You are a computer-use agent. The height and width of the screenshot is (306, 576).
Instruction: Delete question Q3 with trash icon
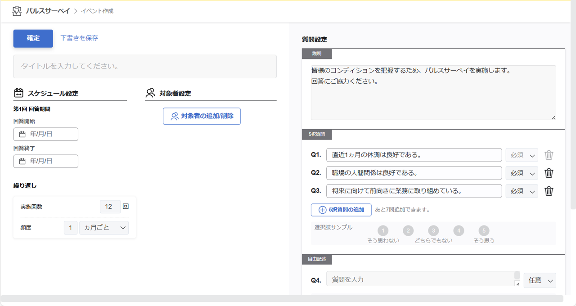(549, 191)
